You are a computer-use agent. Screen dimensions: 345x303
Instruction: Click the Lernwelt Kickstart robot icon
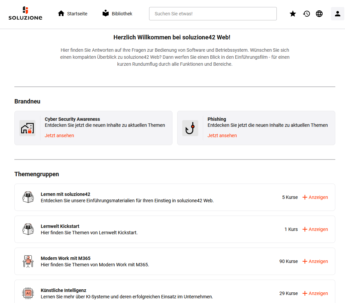(x=28, y=229)
